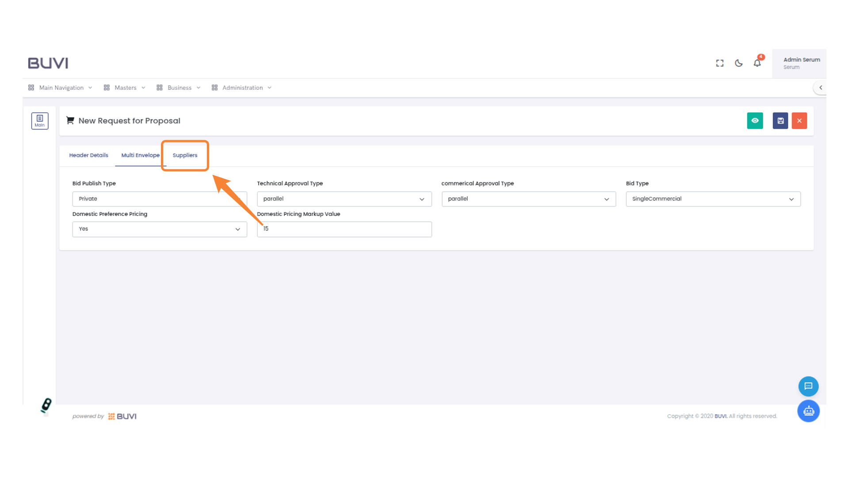Save the request with the blue save icon
The height and width of the screenshot is (478, 849).
[x=780, y=120]
